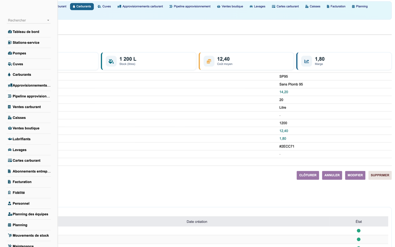This screenshot has width=395, height=247.
Task: Click the Abonnements entreprise contract icon
Action: [10, 171]
